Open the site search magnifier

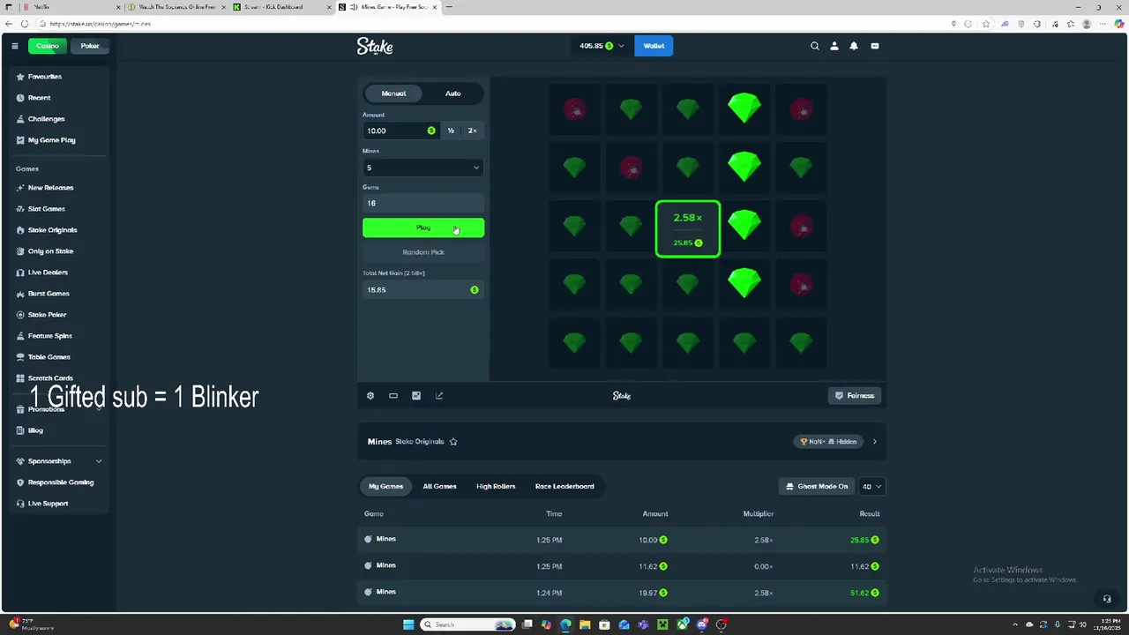tap(815, 46)
